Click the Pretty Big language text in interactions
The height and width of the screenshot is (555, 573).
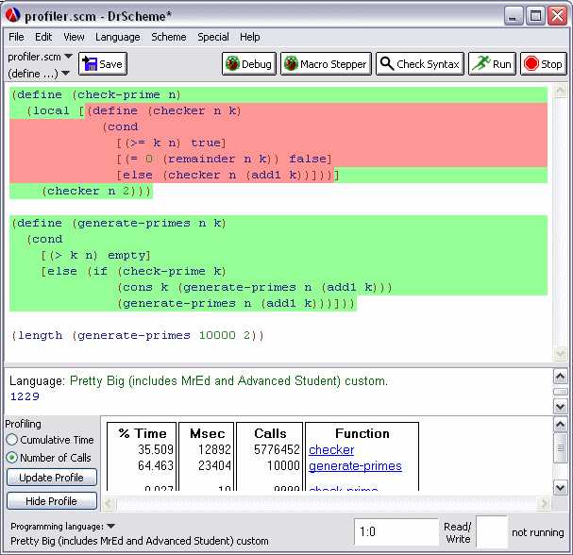(x=228, y=380)
